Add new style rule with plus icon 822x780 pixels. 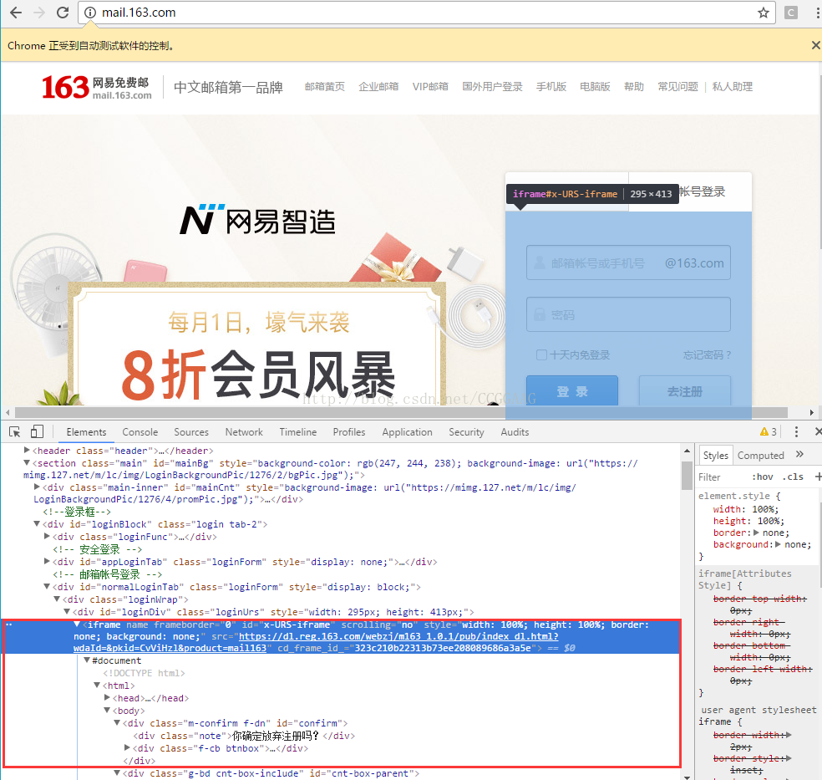pyautogui.click(x=818, y=477)
